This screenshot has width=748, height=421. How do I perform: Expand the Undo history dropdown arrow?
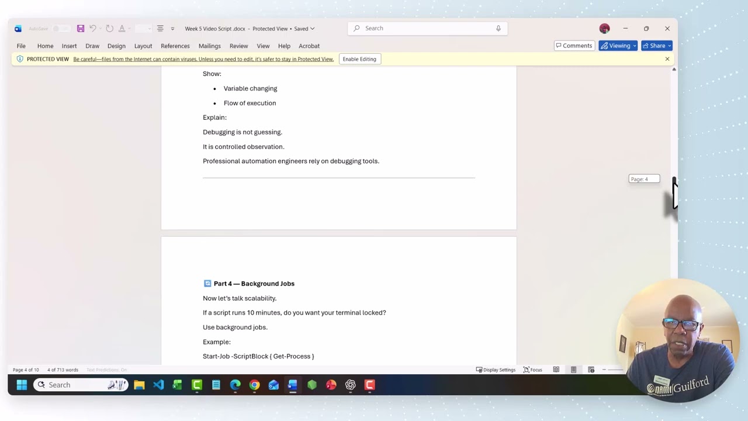(x=101, y=29)
